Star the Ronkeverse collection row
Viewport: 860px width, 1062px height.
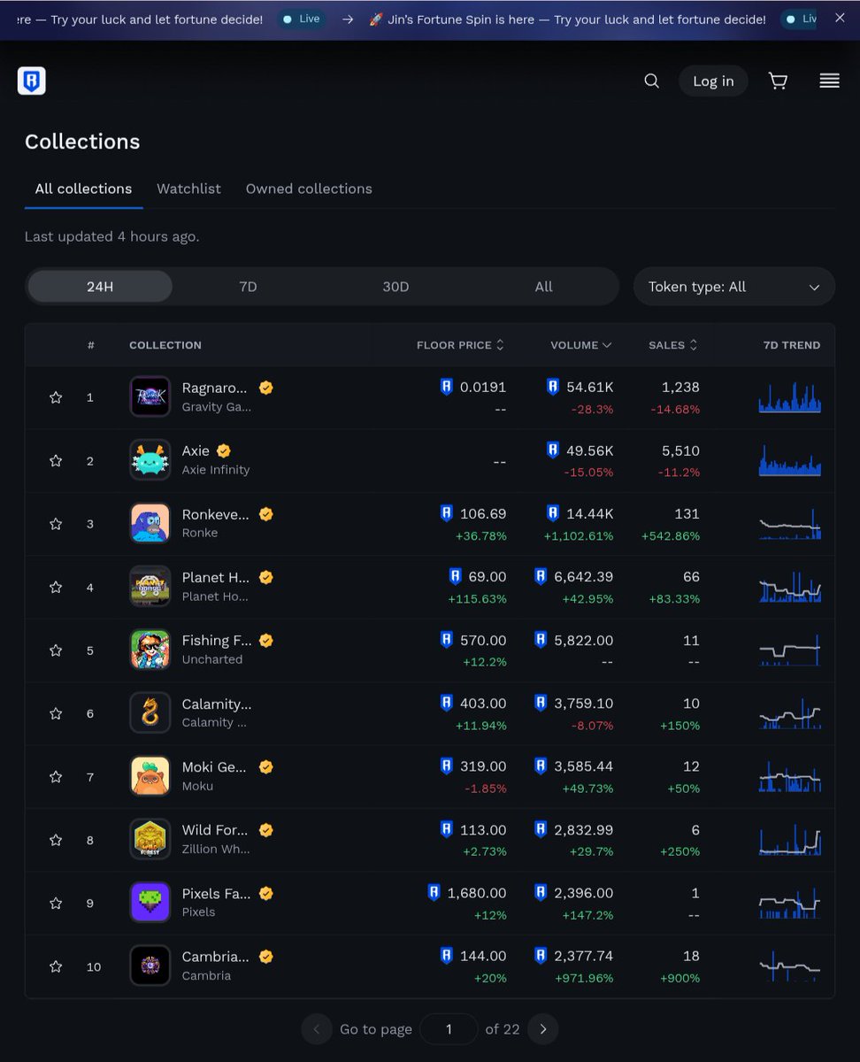click(56, 524)
